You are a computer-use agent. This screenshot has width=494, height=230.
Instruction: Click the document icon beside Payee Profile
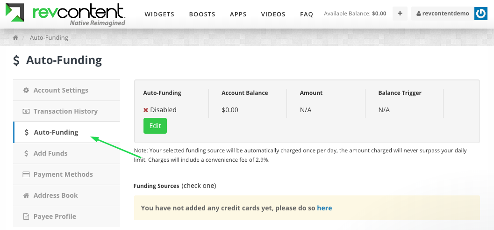[x=26, y=216]
